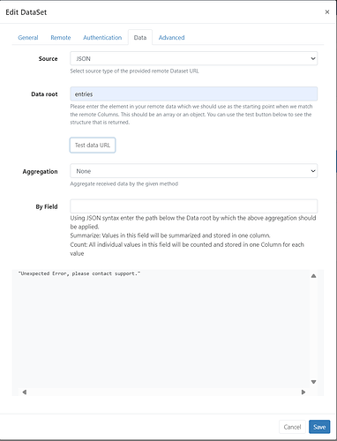The height and width of the screenshot is (441, 337).
Task: Open the Advanced tab
Action: (172, 38)
